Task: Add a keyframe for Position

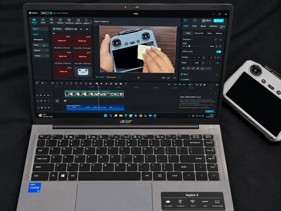Action: [x=218, y=58]
